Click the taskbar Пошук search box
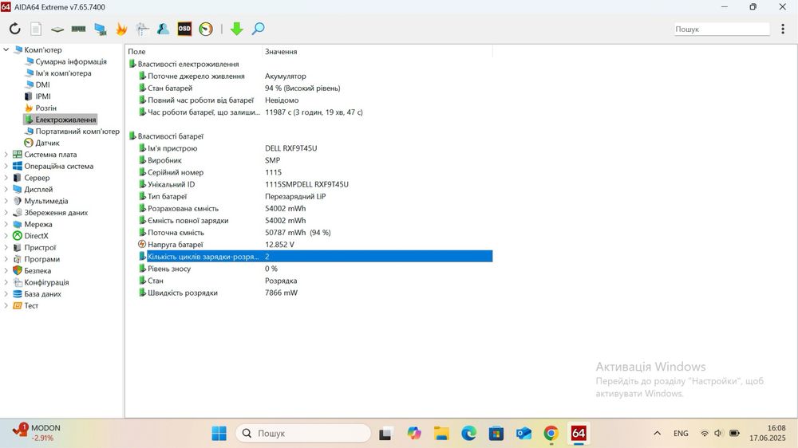This screenshot has height=448, width=798. 303,434
